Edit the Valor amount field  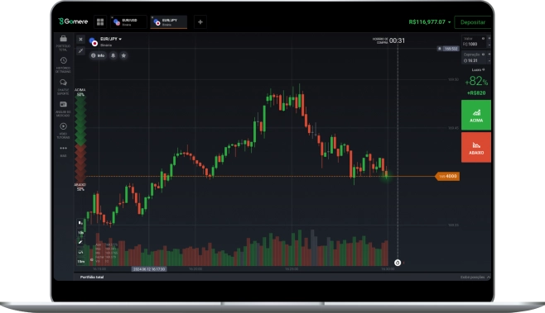tap(474, 41)
